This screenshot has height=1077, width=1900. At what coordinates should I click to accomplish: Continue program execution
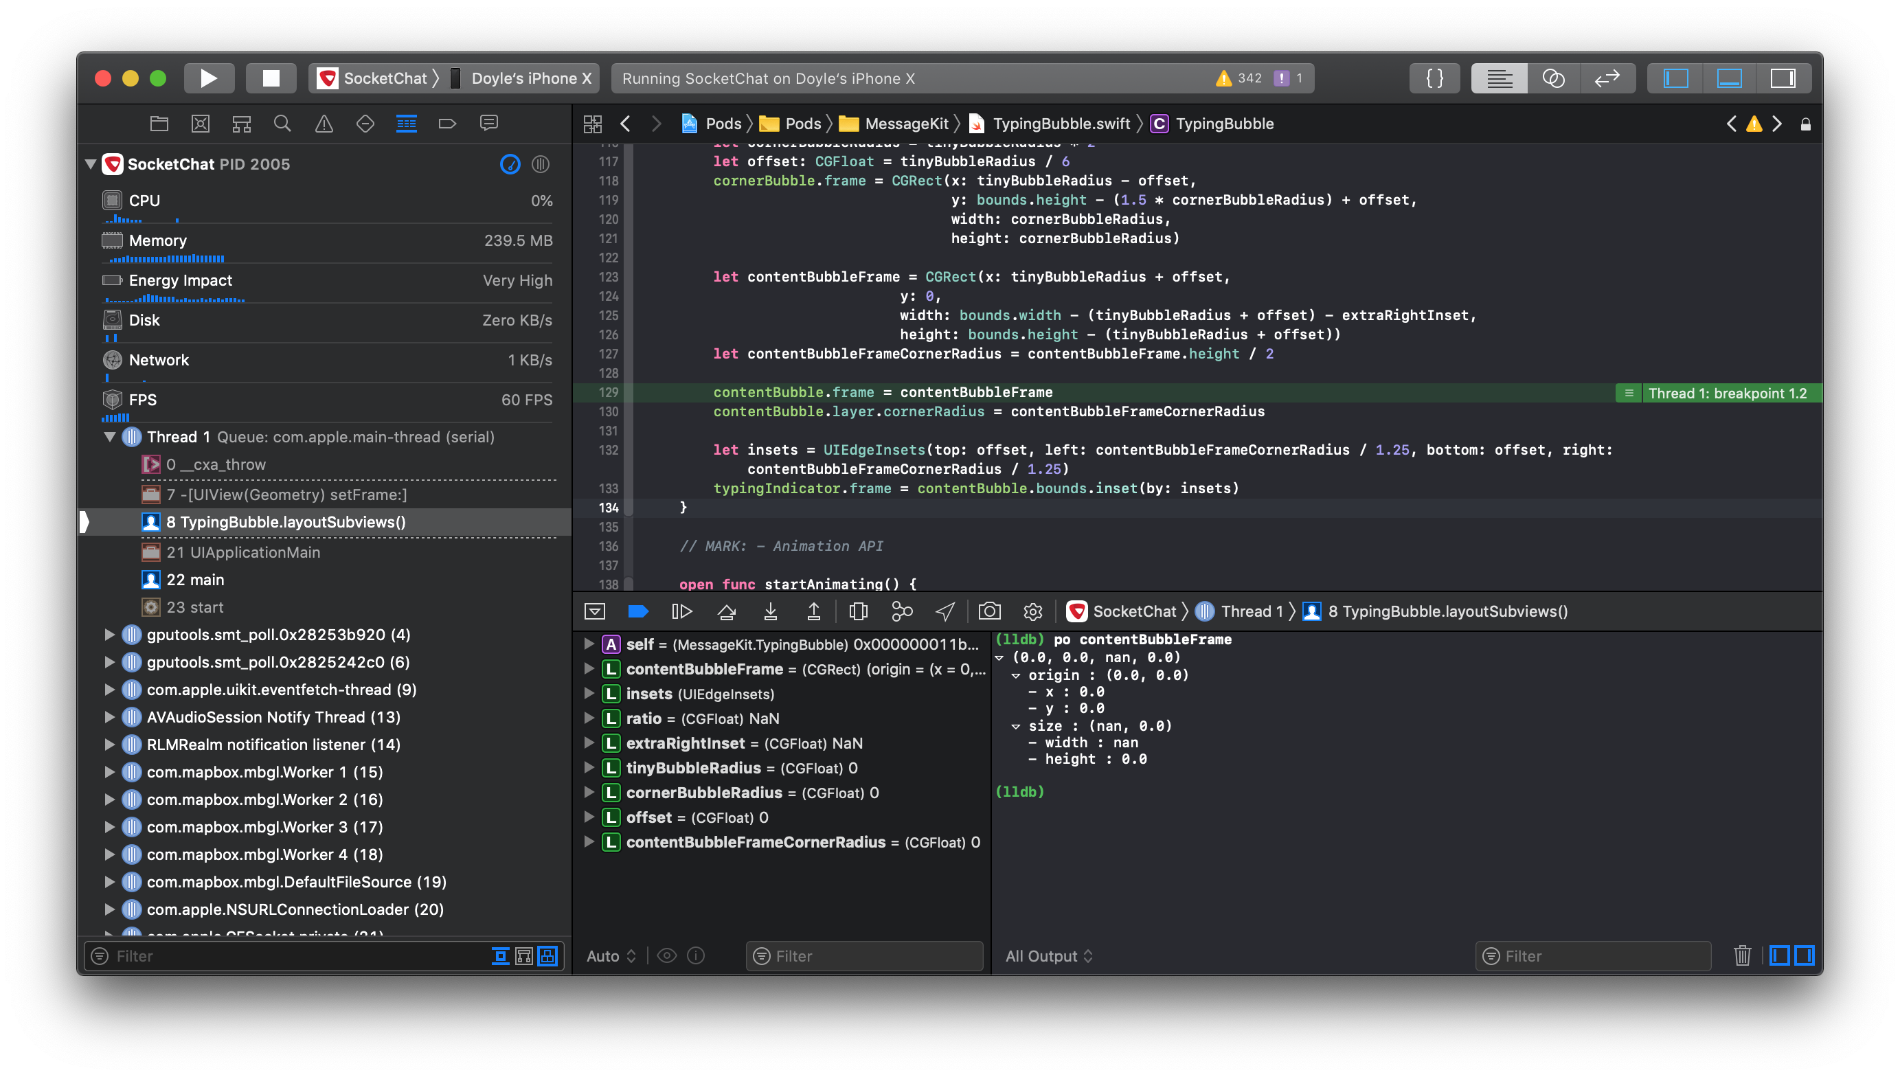point(681,611)
